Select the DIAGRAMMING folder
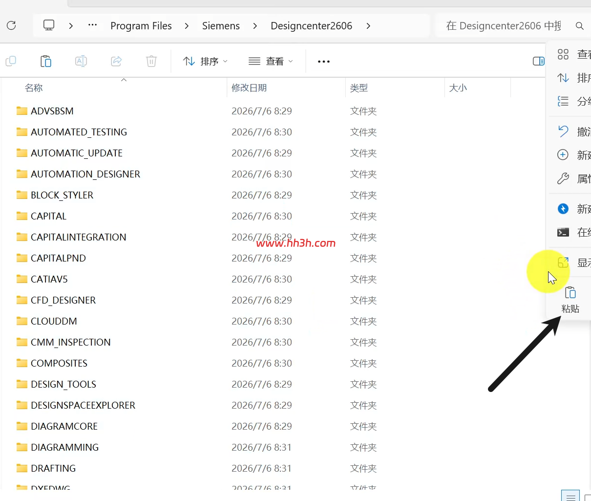This screenshot has width=591, height=501. tap(64, 447)
